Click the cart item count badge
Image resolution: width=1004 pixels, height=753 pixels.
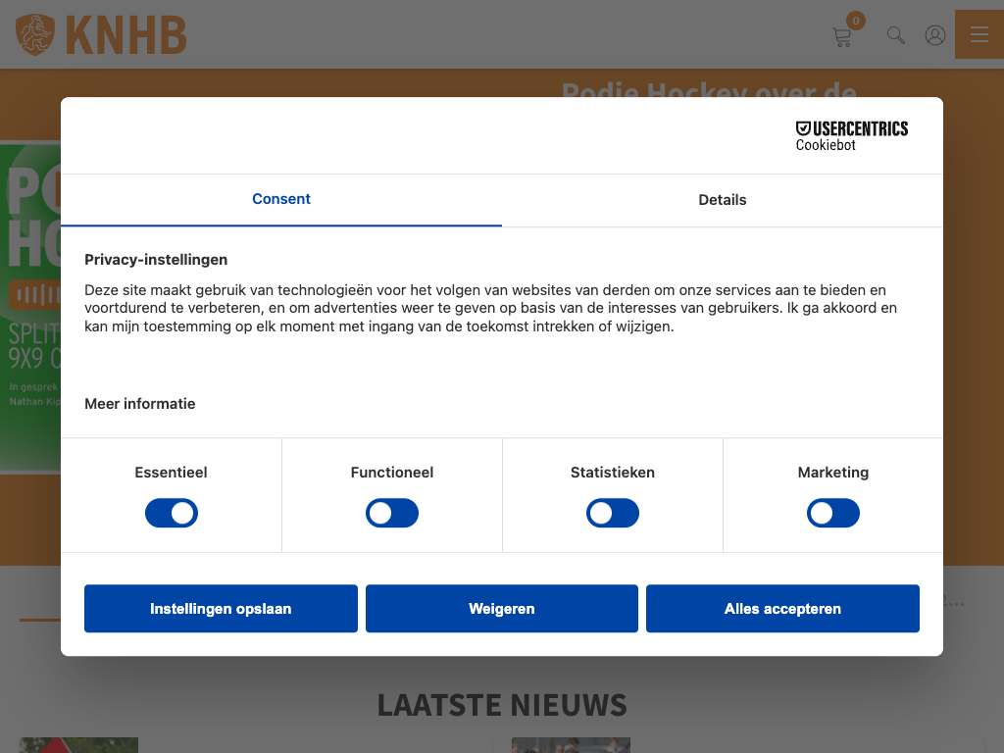pos(856,21)
